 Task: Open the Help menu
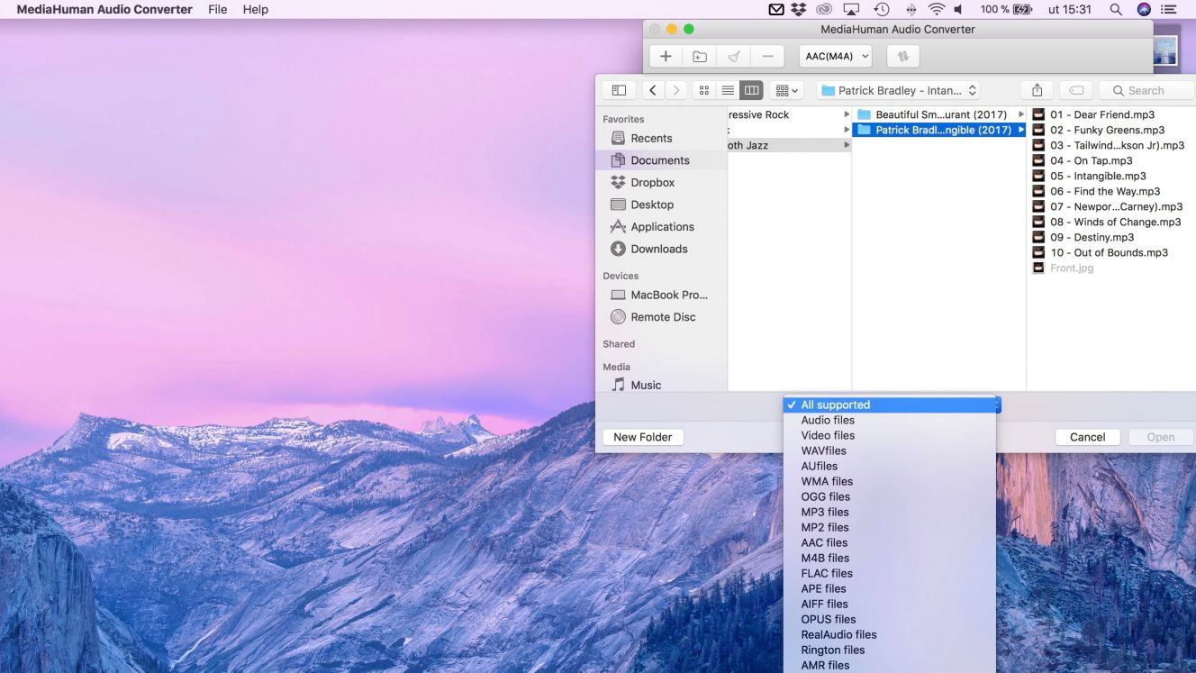pyautogui.click(x=256, y=9)
